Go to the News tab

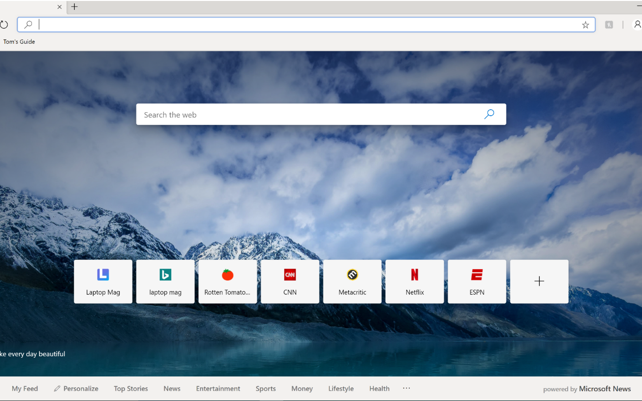[172, 389]
